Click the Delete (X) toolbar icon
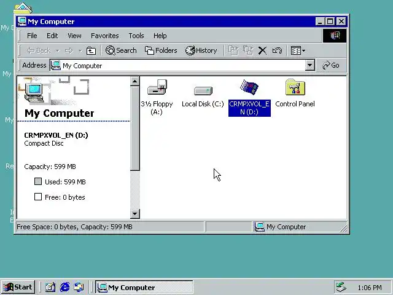The width and height of the screenshot is (393, 295). coord(262,50)
